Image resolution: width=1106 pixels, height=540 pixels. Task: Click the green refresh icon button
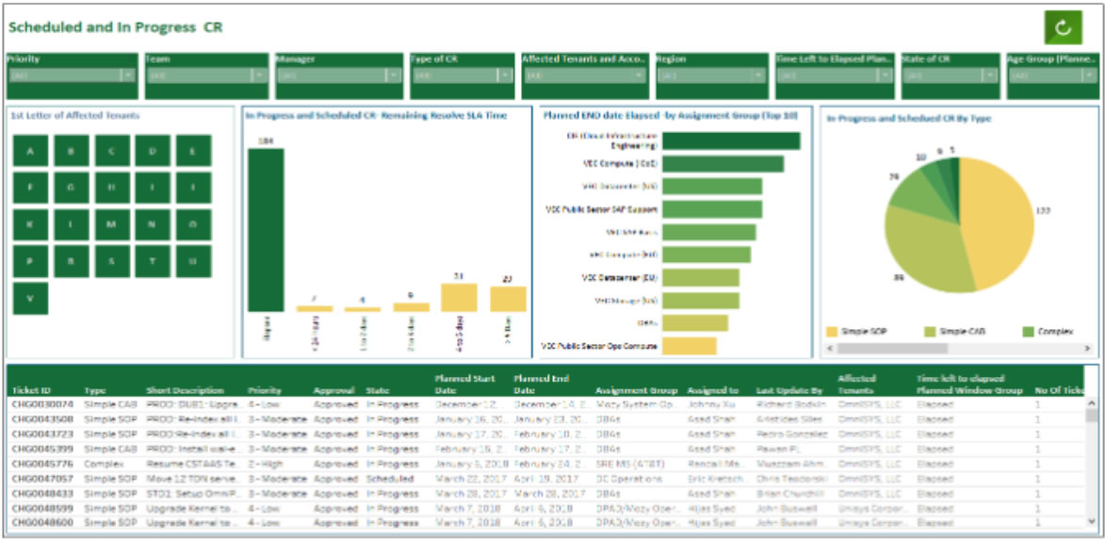(1062, 26)
